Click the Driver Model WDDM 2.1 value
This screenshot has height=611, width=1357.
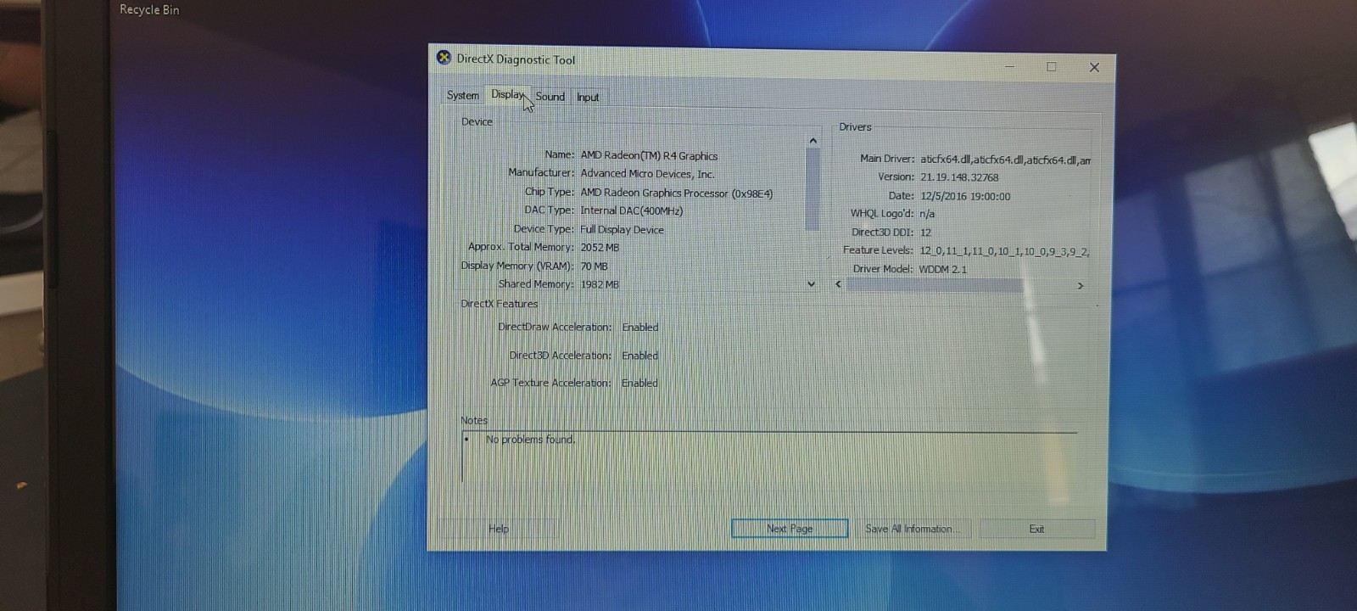coord(943,269)
